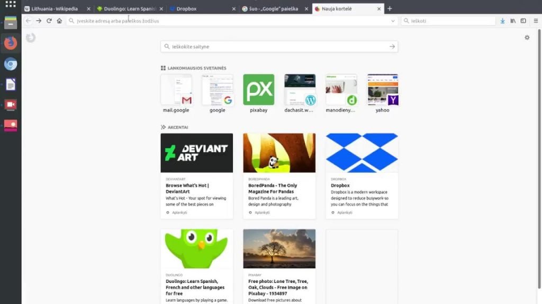542x304 pixels.
Task: Open the pink screenshot app in dock
Action: click(x=11, y=126)
